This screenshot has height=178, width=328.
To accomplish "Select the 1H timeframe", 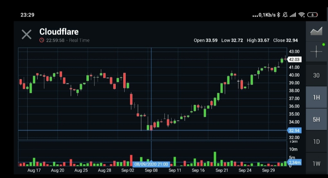I will [x=316, y=97].
